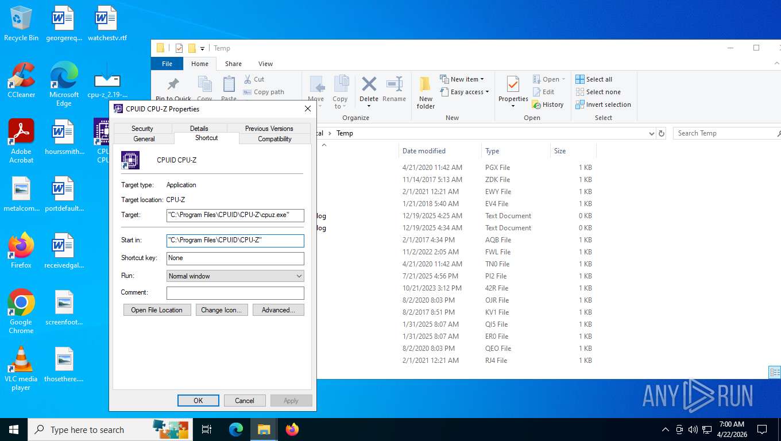The height and width of the screenshot is (441, 781).
Task: Open the Recycle Bin desktop icon
Action: coord(21,23)
